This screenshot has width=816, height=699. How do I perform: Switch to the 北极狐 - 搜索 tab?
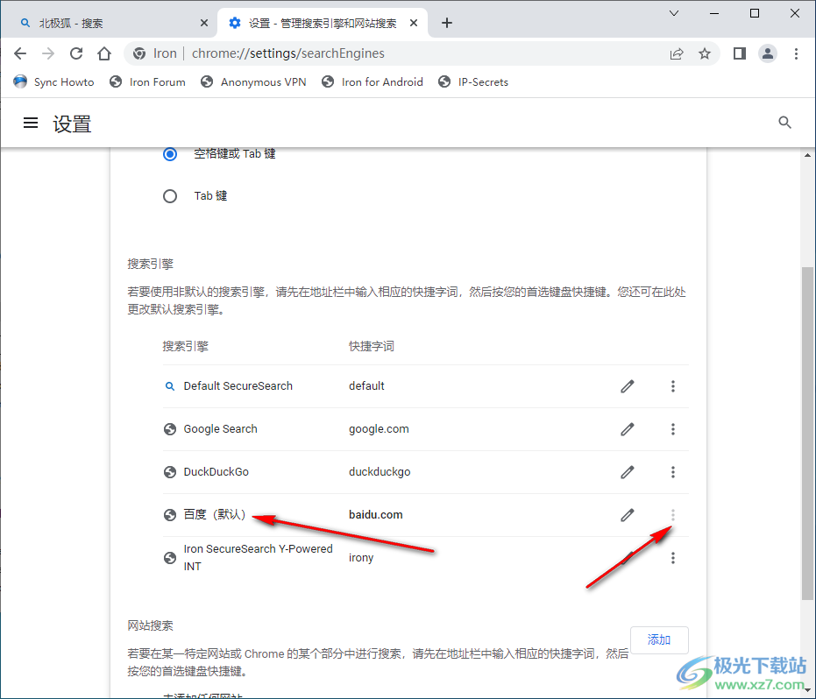[x=109, y=23]
